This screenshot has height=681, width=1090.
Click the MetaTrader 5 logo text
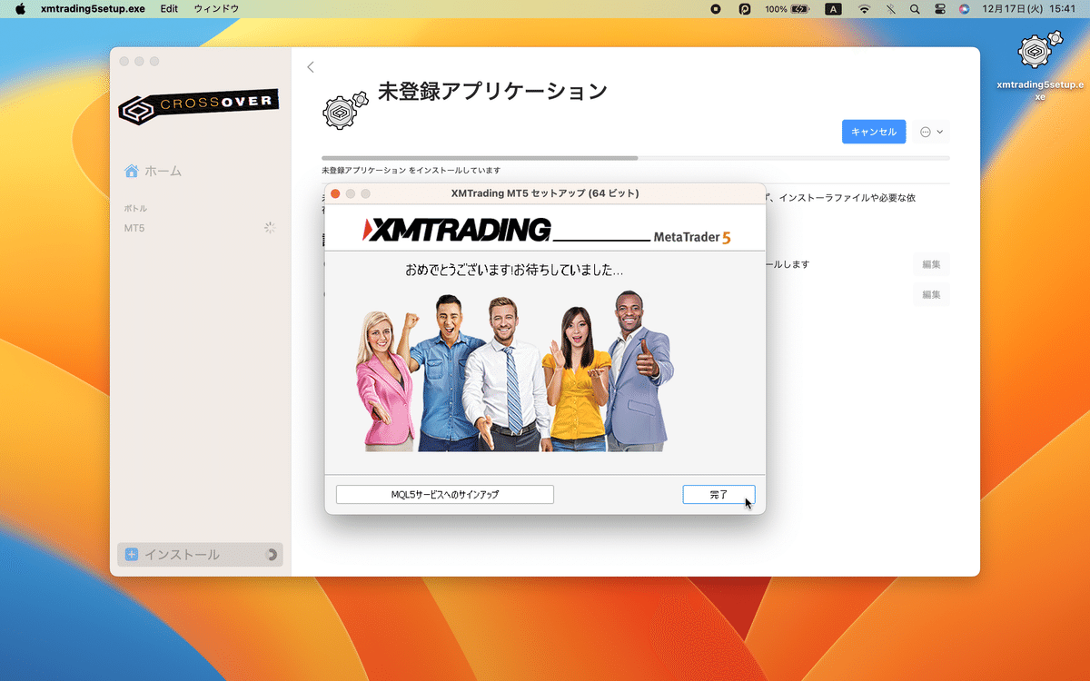click(x=692, y=237)
